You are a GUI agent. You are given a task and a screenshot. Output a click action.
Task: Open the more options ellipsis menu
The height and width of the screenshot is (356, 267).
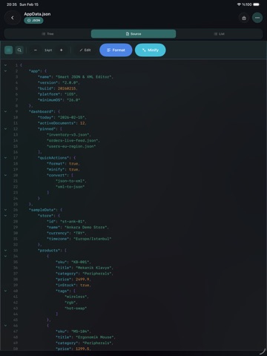pyautogui.click(x=257, y=18)
